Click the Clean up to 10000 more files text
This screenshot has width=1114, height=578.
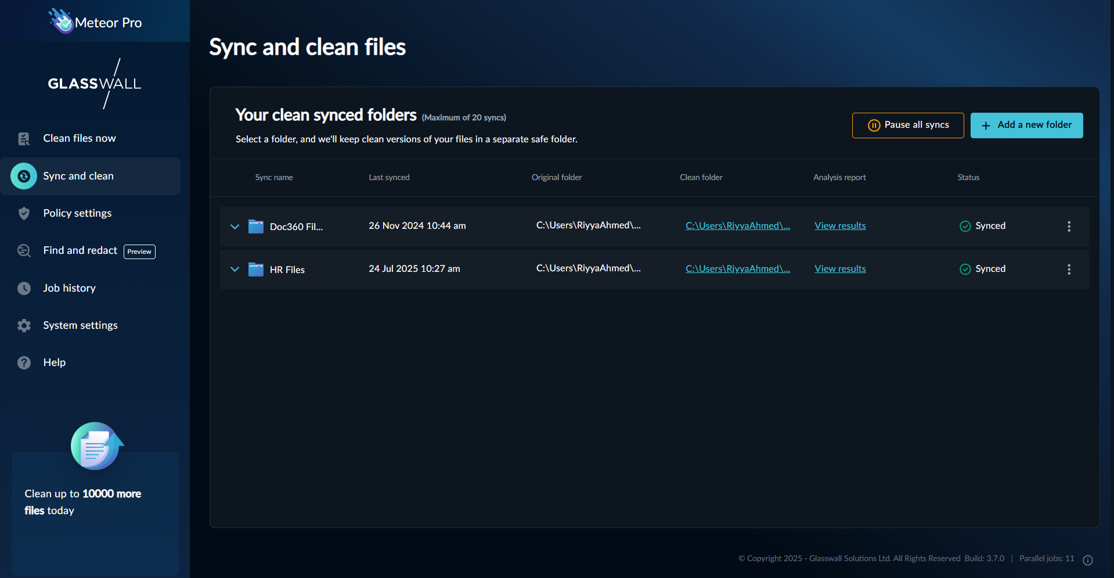pos(83,502)
